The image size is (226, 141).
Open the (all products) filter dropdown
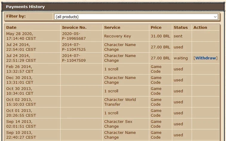pos(136,17)
